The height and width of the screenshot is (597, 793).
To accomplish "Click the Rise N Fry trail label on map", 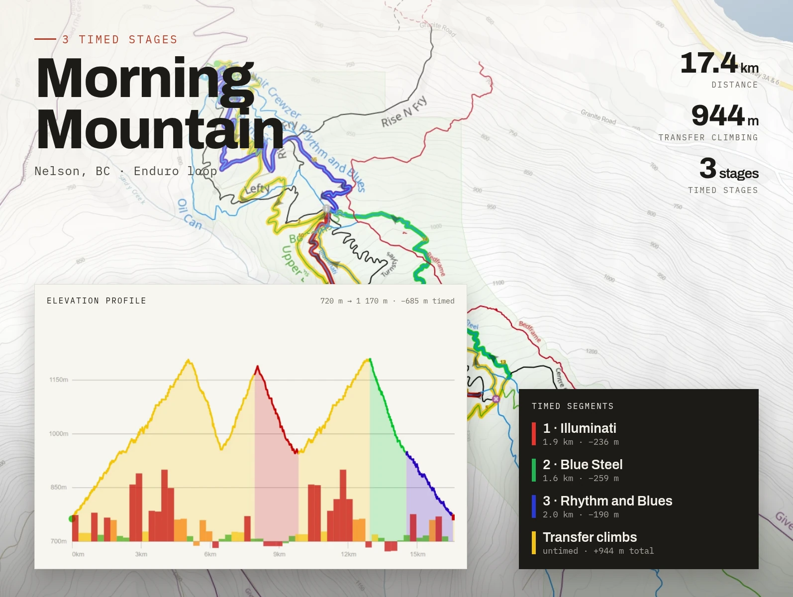I will point(404,112).
